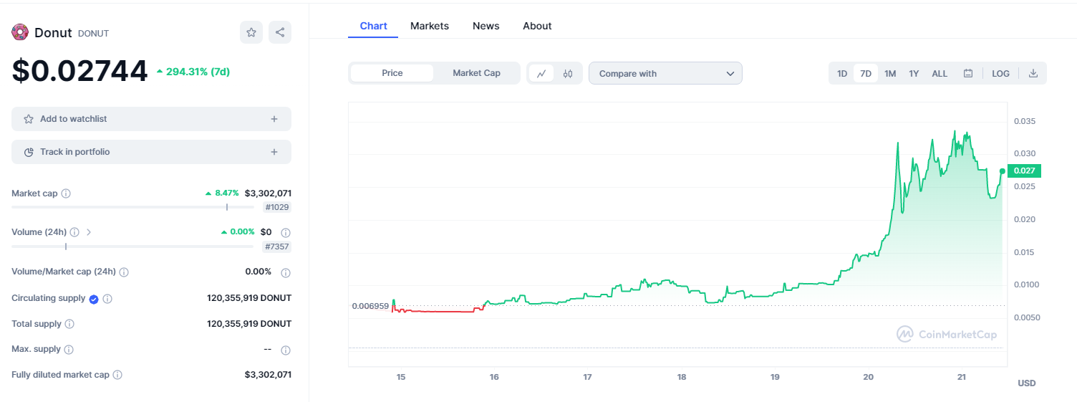Click the Market cap rank slider bar
Image resolution: width=1077 pixels, height=402 pixels.
[132, 207]
